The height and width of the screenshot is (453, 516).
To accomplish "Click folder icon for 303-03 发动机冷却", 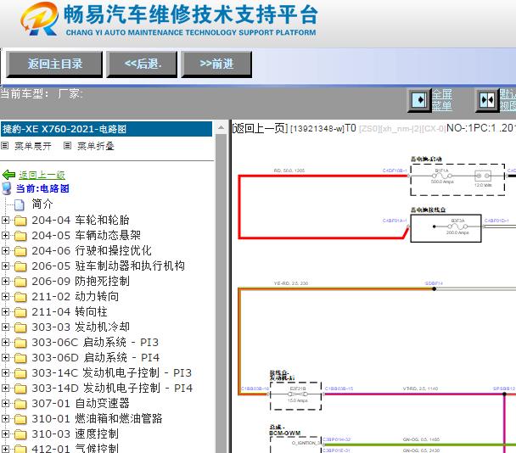I will click(20, 327).
